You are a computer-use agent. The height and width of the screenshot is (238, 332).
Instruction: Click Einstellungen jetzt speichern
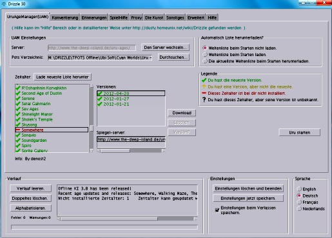[x=248, y=198]
